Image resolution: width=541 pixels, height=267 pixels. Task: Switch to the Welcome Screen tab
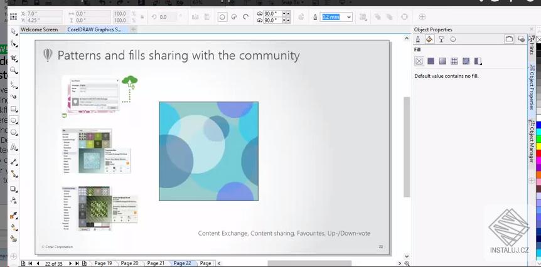point(40,29)
